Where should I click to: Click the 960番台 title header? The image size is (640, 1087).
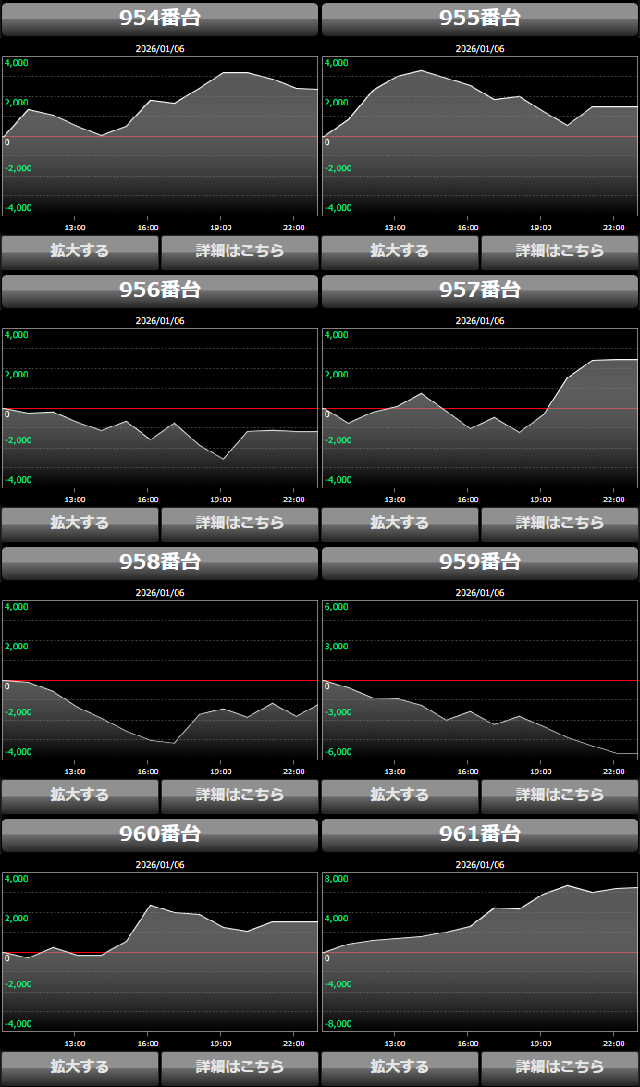[x=160, y=834]
